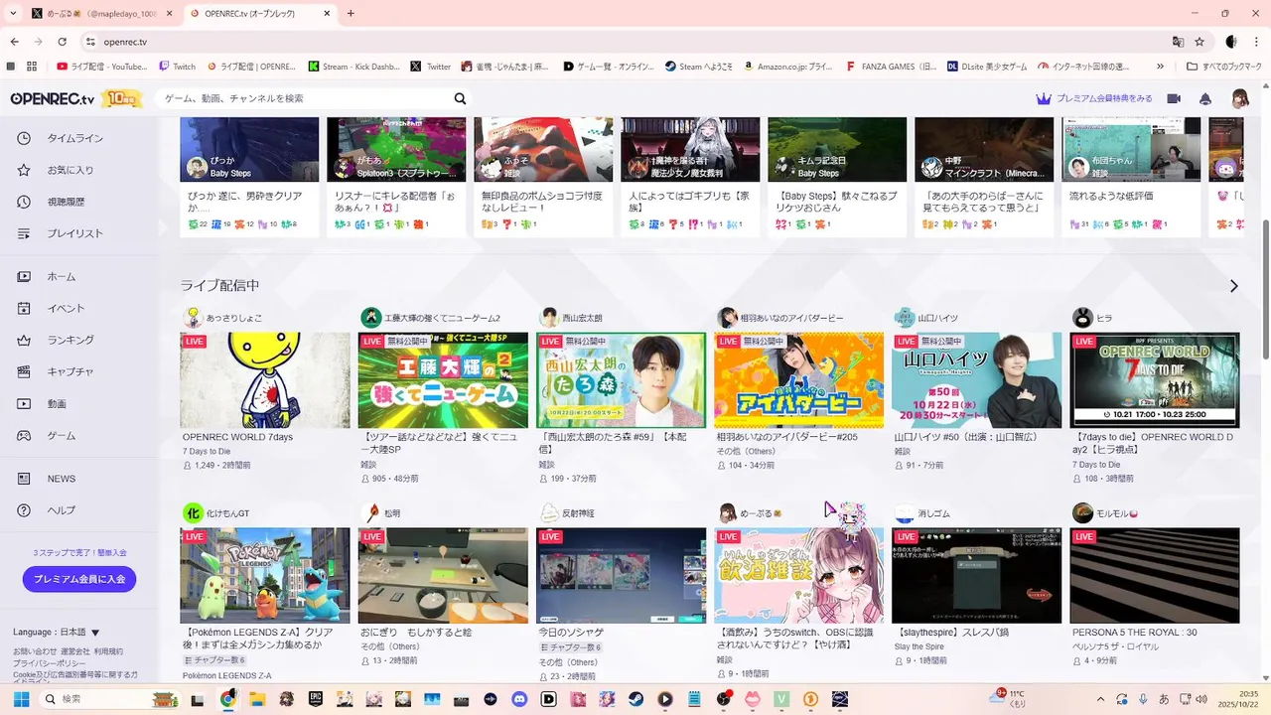Open the Steam へようこそ bookmark
Screen dimensions: 1271x715
(x=700, y=67)
